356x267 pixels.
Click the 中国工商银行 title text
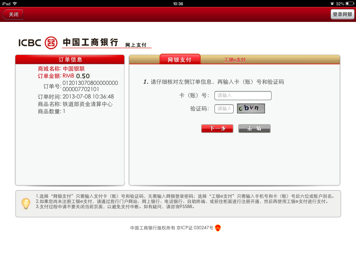(x=91, y=42)
